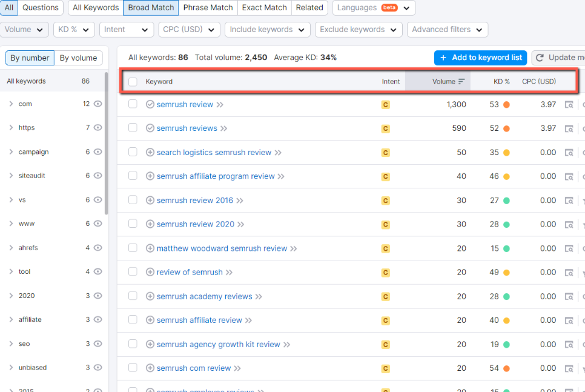Viewport: 585px width, 392px height.
Task: Select Related tab
Action: [x=309, y=7]
